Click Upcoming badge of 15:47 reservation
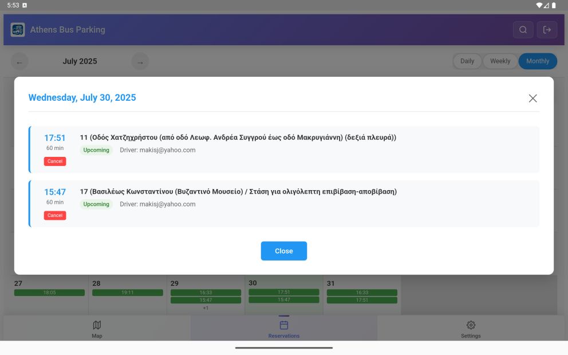This screenshot has height=355, width=568. click(96, 204)
